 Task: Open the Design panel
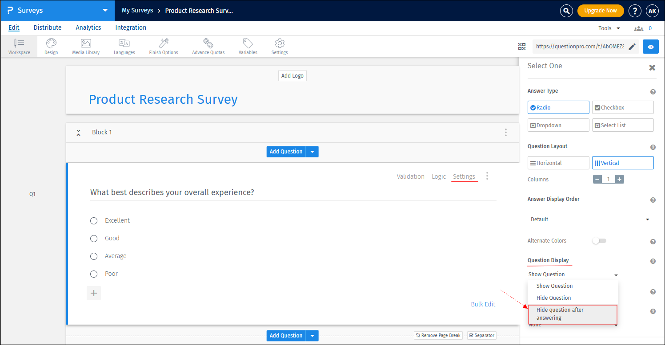pyautogui.click(x=51, y=46)
